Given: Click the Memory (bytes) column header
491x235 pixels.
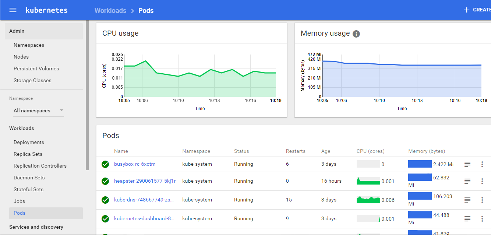Looking at the screenshot, I should coord(427,151).
